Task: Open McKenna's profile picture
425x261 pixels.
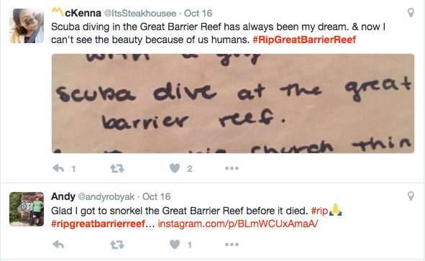Action: click(x=27, y=26)
